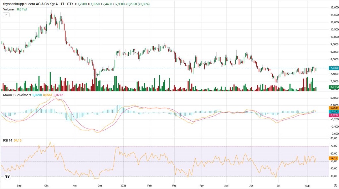This screenshot has height=189, width=339.
Task: Click the -0,6000 level on the MACD axis
Action: tap(334, 134)
